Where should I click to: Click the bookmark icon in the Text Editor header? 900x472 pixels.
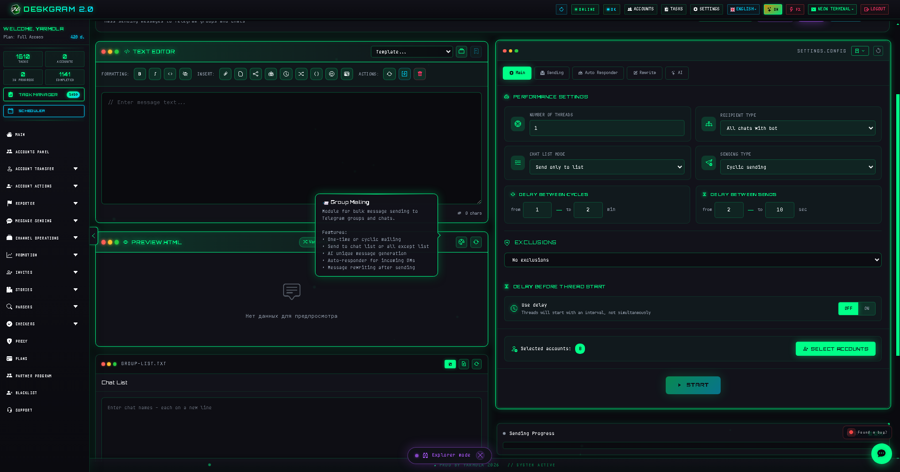click(476, 52)
